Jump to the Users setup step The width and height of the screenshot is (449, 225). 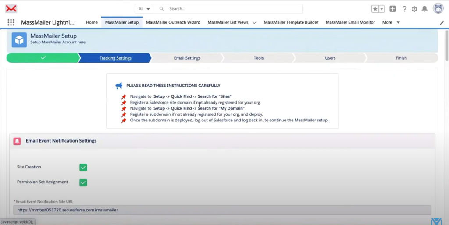[330, 58]
